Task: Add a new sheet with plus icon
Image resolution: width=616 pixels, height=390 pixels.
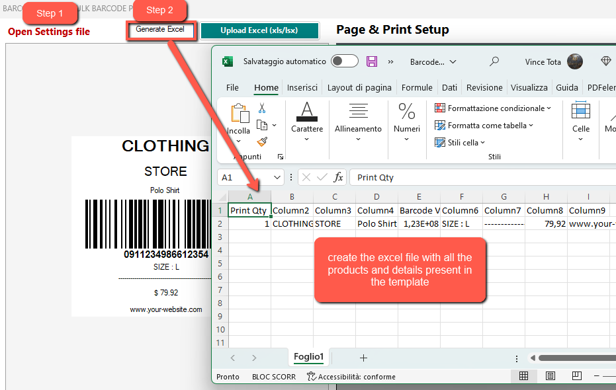Action: (363, 358)
